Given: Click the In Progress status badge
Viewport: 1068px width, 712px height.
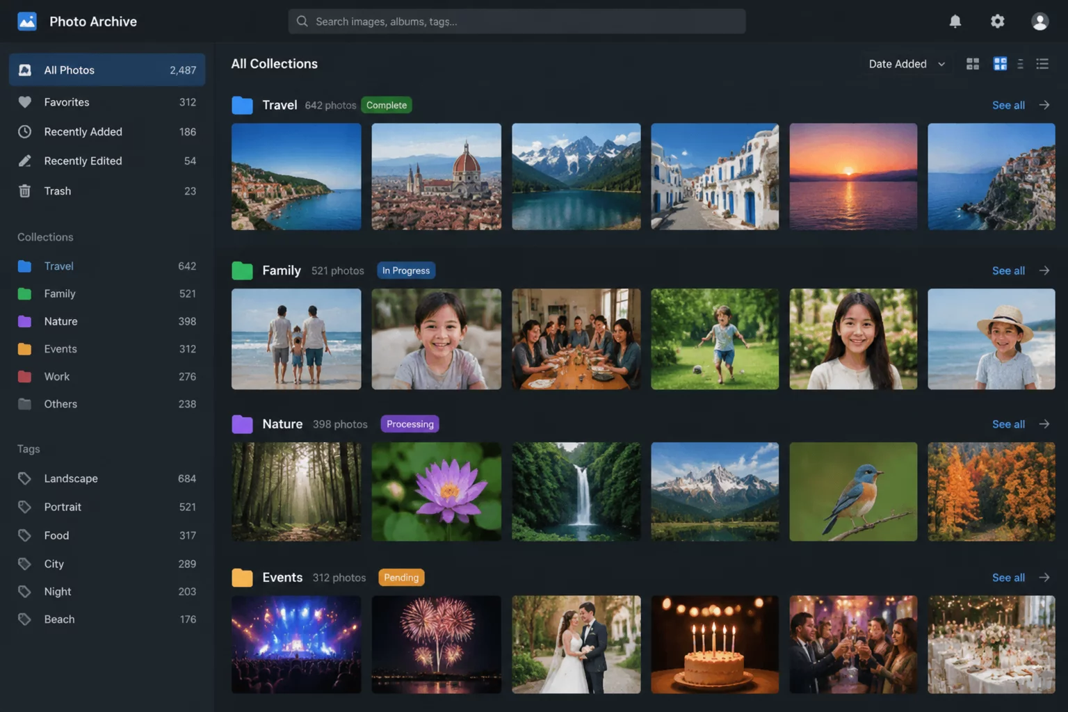Looking at the screenshot, I should point(406,270).
